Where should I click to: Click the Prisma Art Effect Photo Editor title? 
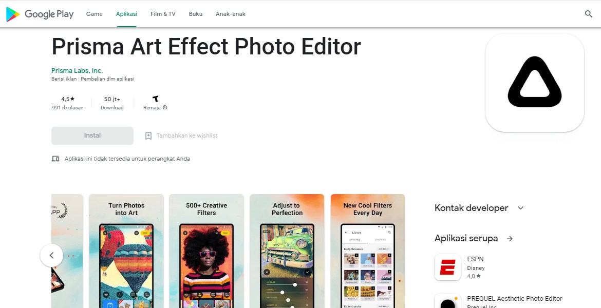(x=206, y=46)
